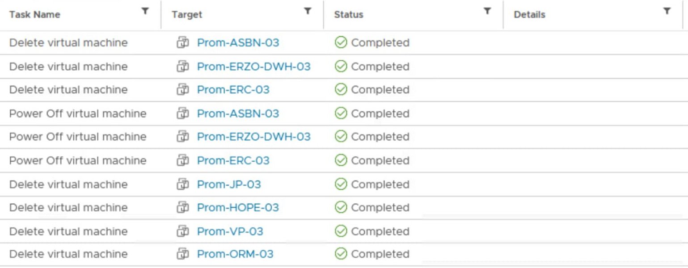Viewport: 688px width, 268px height.
Task: Click the VM icon beside Prom-VP-03
Action: point(183,231)
